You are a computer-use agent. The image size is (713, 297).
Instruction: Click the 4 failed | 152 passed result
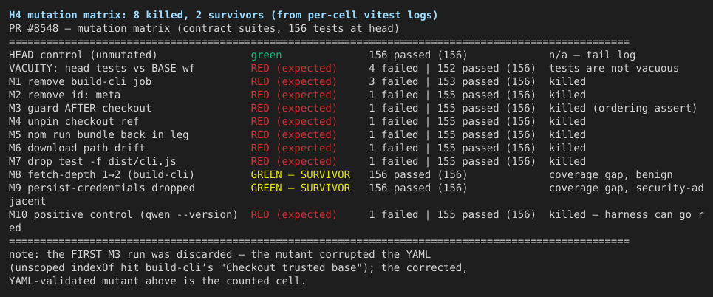[x=452, y=69]
